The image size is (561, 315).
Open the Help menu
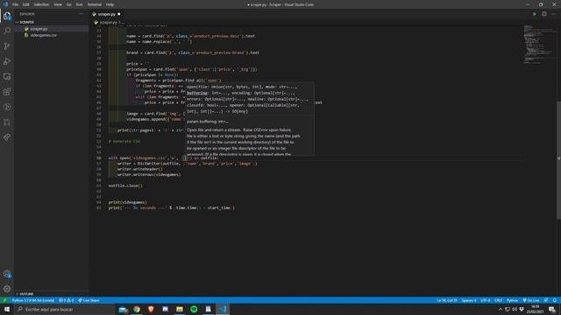[110, 4]
